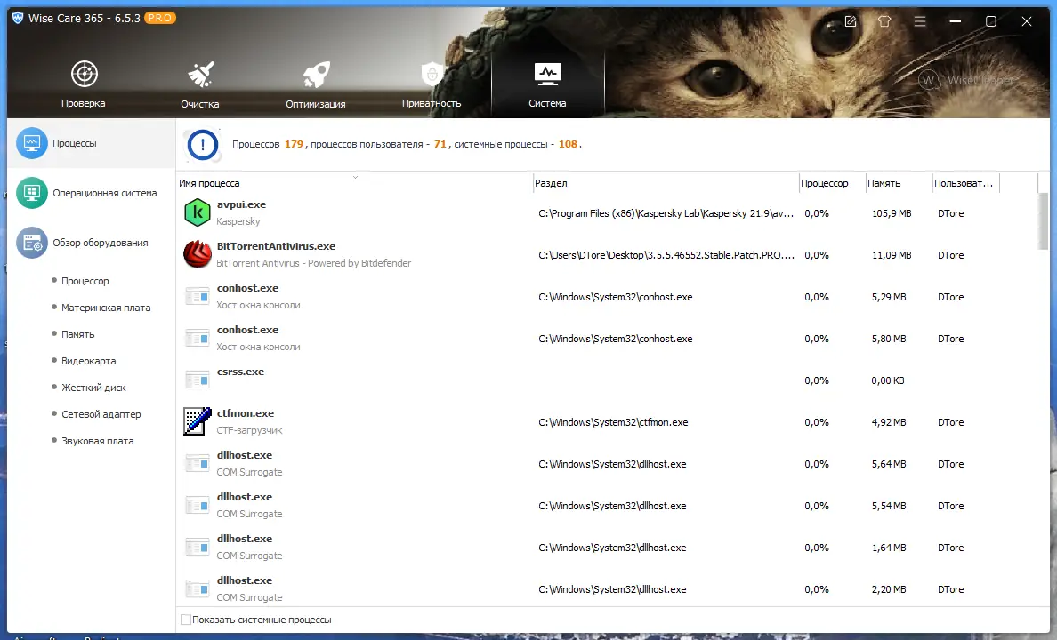Click path C:\Windows\System32\ctfmon.exe

pyautogui.click(x=613, y=421)
